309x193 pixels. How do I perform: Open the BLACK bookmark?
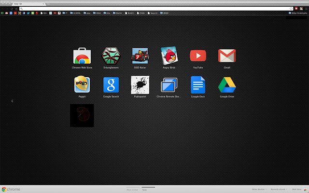pyautogui.click(x=129, y=13)
